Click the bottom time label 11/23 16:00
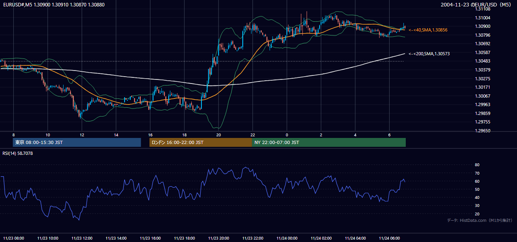The image size is (517, 242). (x=150, y=238)
